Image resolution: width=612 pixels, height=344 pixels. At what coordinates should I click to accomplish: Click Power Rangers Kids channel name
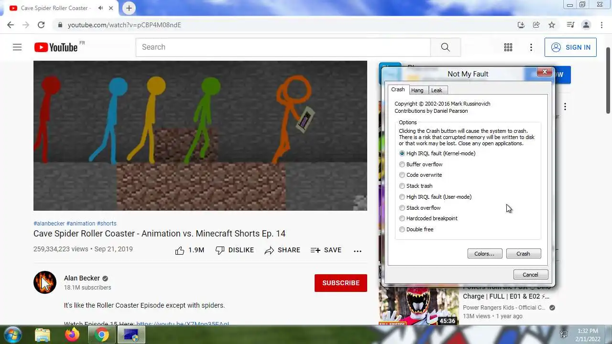click(504, 307)
